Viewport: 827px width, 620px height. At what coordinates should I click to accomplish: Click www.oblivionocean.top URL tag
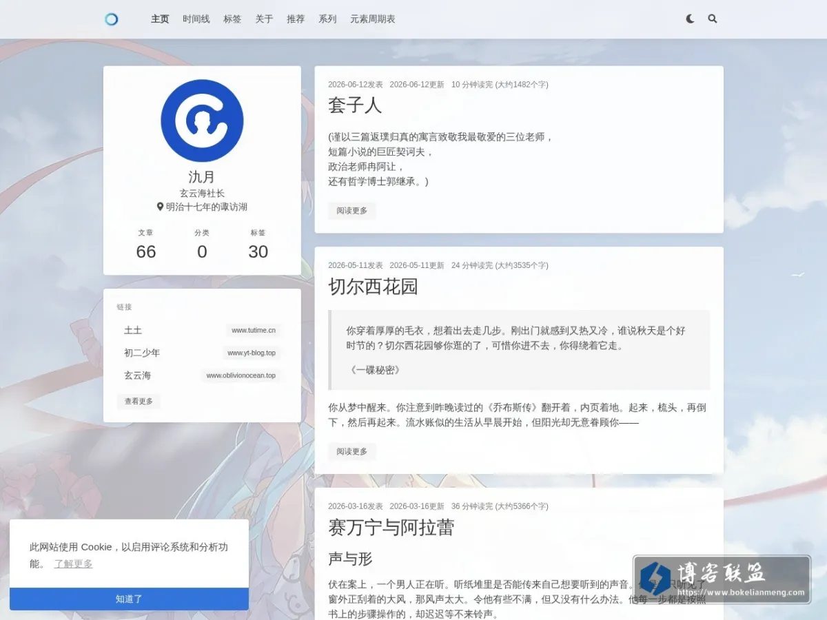point(241,376)
